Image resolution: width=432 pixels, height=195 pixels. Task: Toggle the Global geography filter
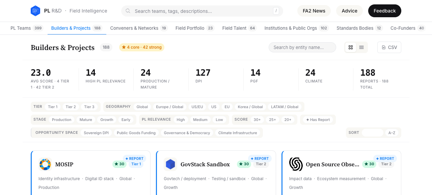pos(142,107)
